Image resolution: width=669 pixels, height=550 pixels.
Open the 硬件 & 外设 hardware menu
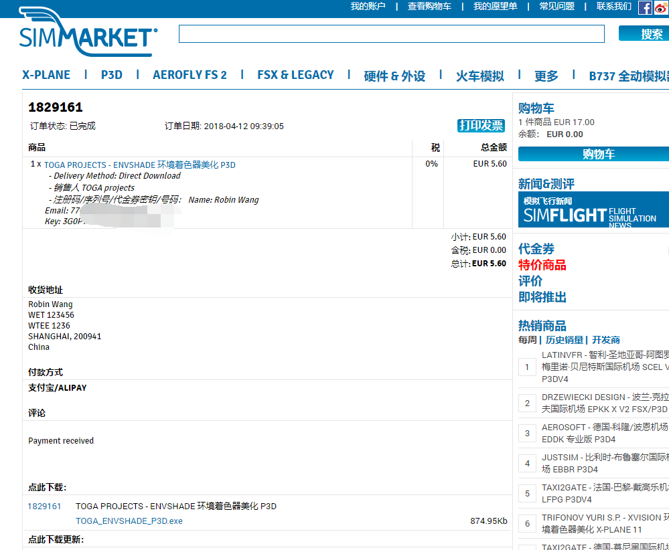[394, 76]
